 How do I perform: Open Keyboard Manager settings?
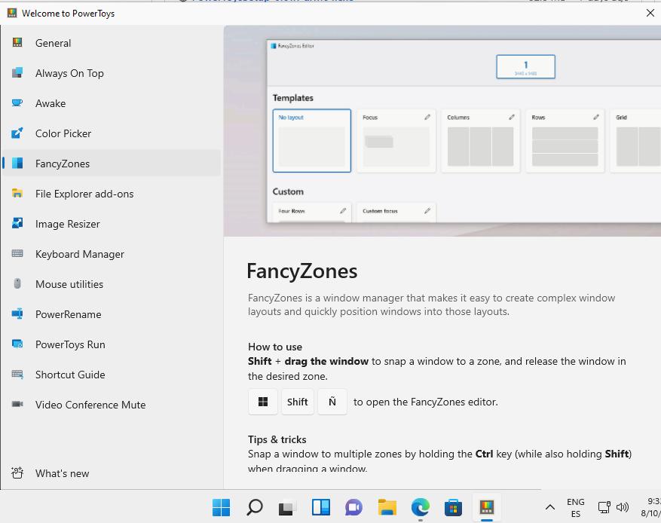(79, 254)
